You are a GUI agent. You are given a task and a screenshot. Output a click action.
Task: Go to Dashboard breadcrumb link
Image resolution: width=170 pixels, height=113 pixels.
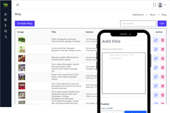click(x=138, y=15)
